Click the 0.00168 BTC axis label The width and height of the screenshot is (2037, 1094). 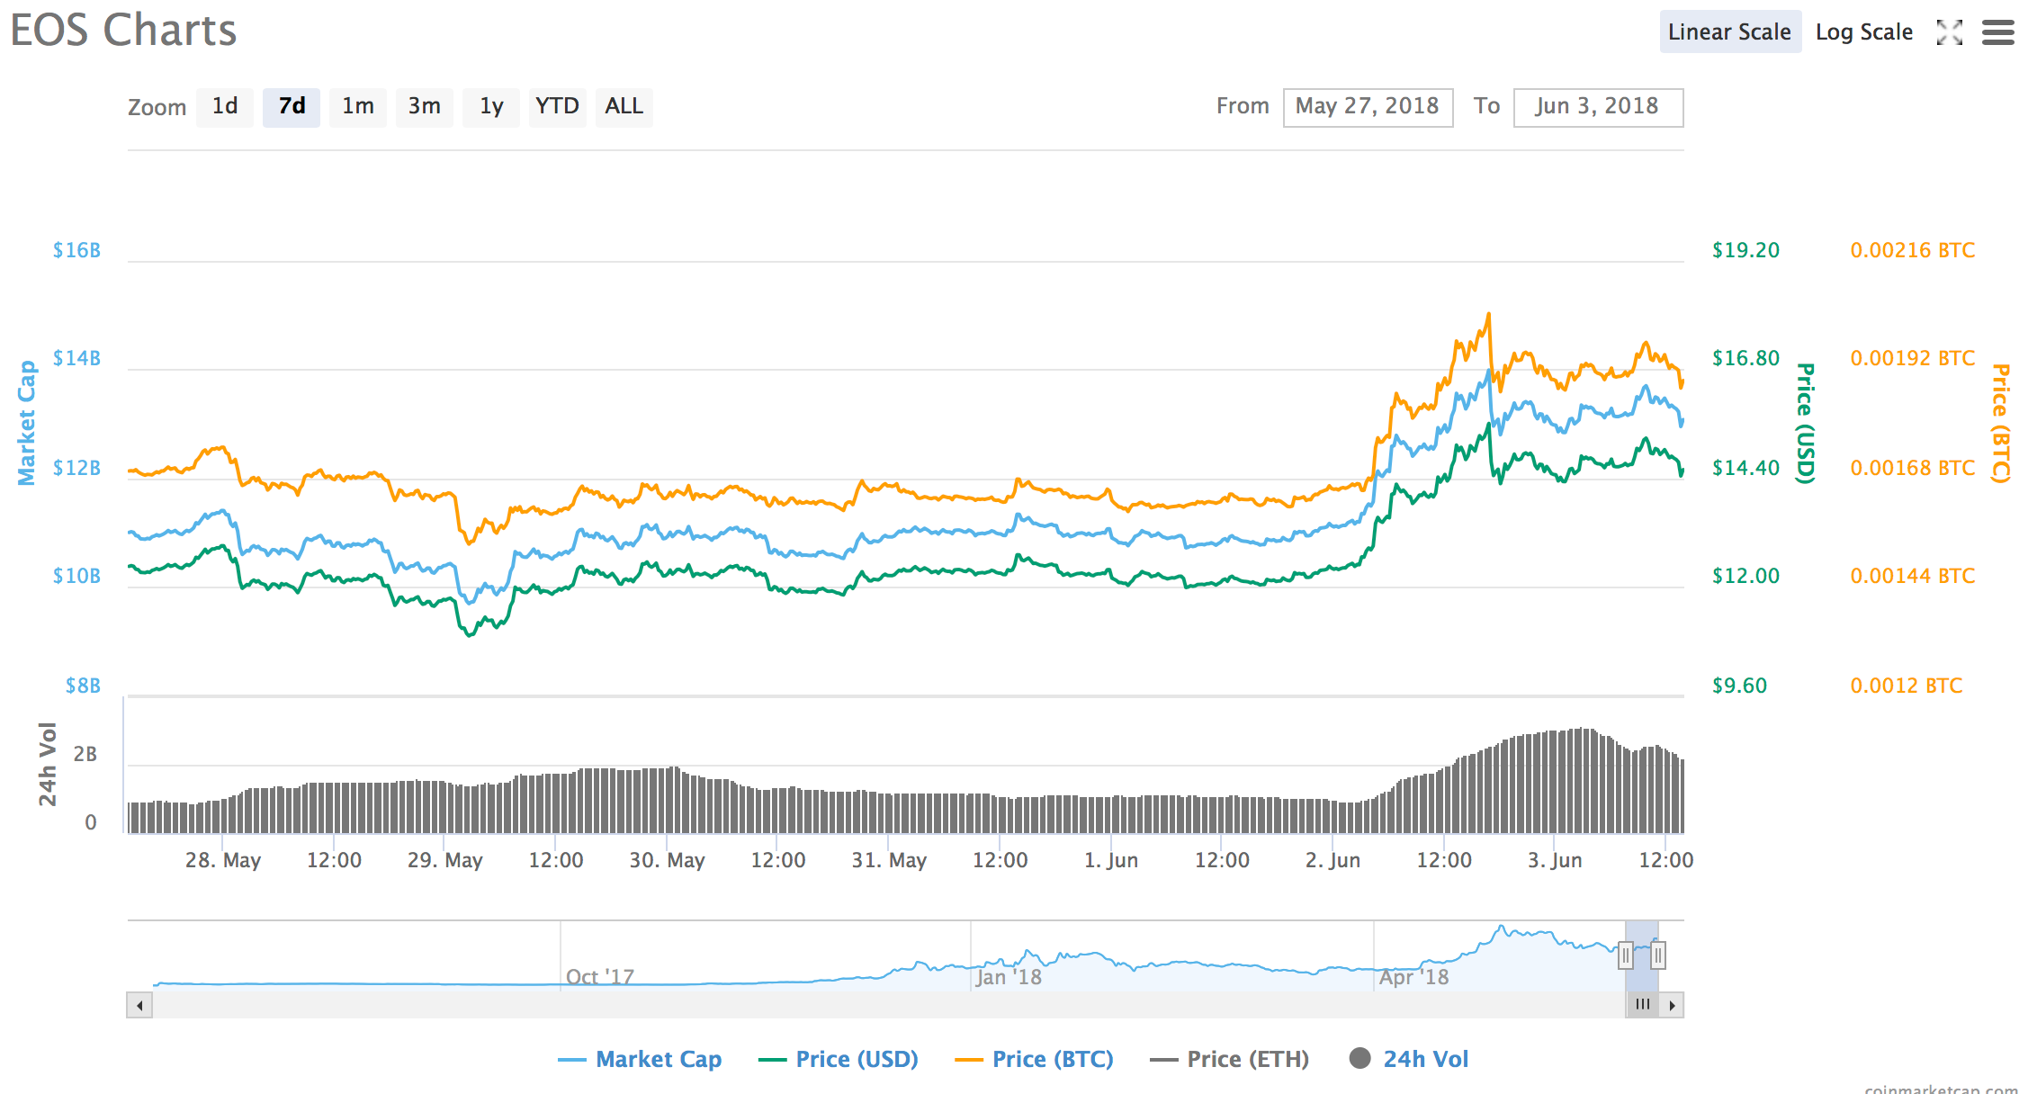(1913, 468)
